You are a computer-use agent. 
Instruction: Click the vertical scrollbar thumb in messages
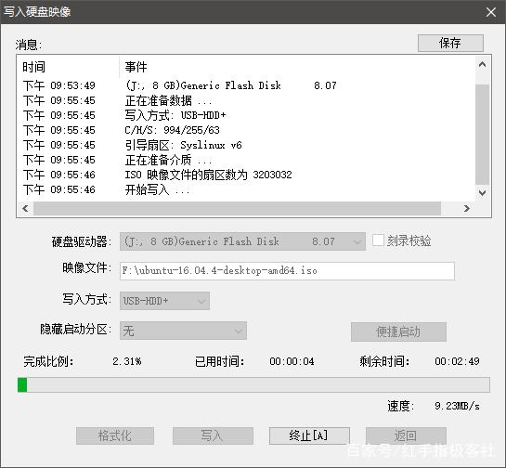(x=483, y=134)
